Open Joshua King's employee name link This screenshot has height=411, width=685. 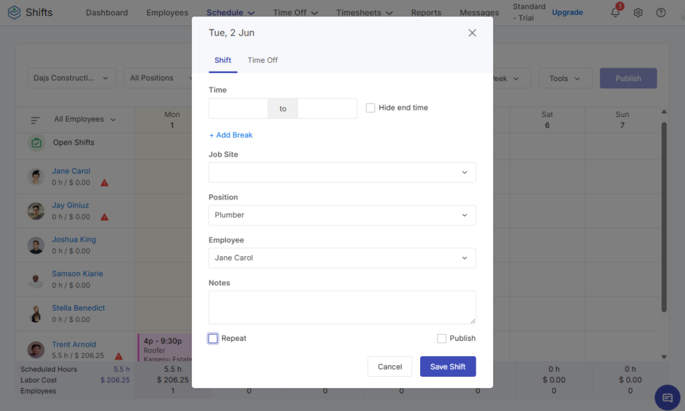[74, 240]
